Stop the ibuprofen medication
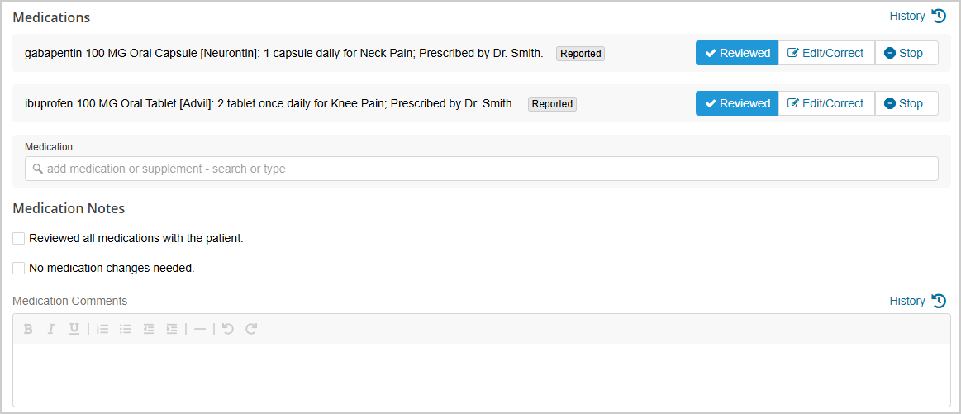The width and height of the screenshot is (961, 414). click(x=906, y=103)
